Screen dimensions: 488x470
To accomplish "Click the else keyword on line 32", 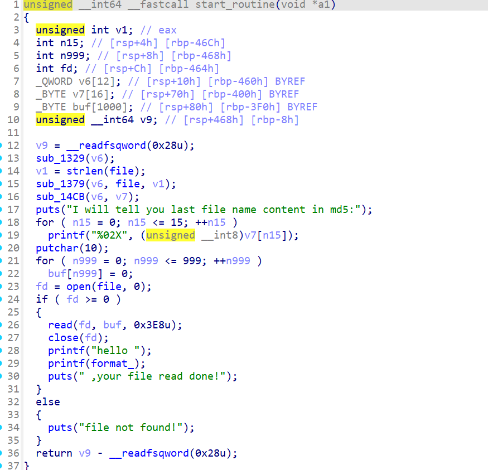I will pos(47,402).
